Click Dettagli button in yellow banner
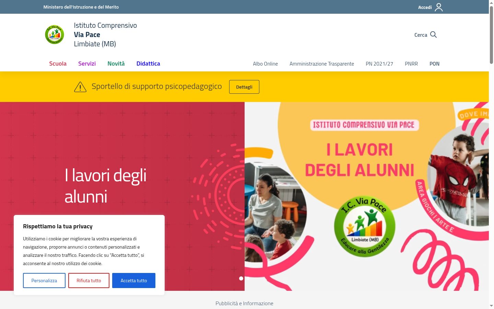This screenshot has width=494, height=309. pos(244,87)
